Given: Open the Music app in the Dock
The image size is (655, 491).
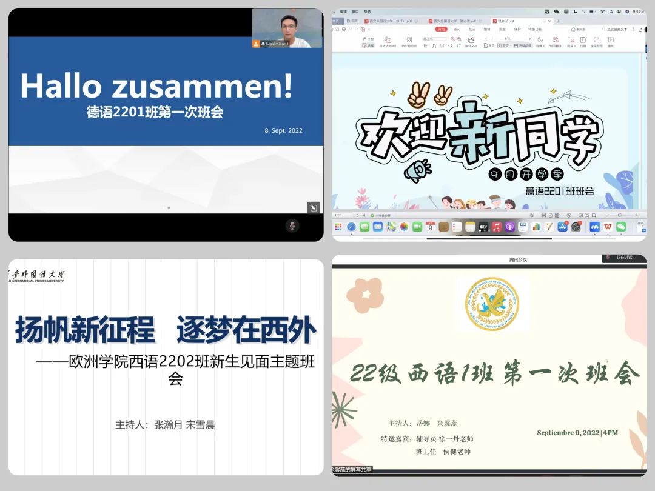Looking at the screenshot, I should [497, 227].
